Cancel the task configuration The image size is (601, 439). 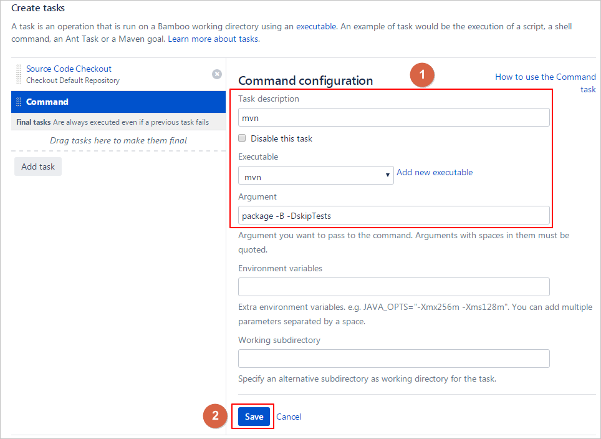pyautogui.click(x=289, y=417)
